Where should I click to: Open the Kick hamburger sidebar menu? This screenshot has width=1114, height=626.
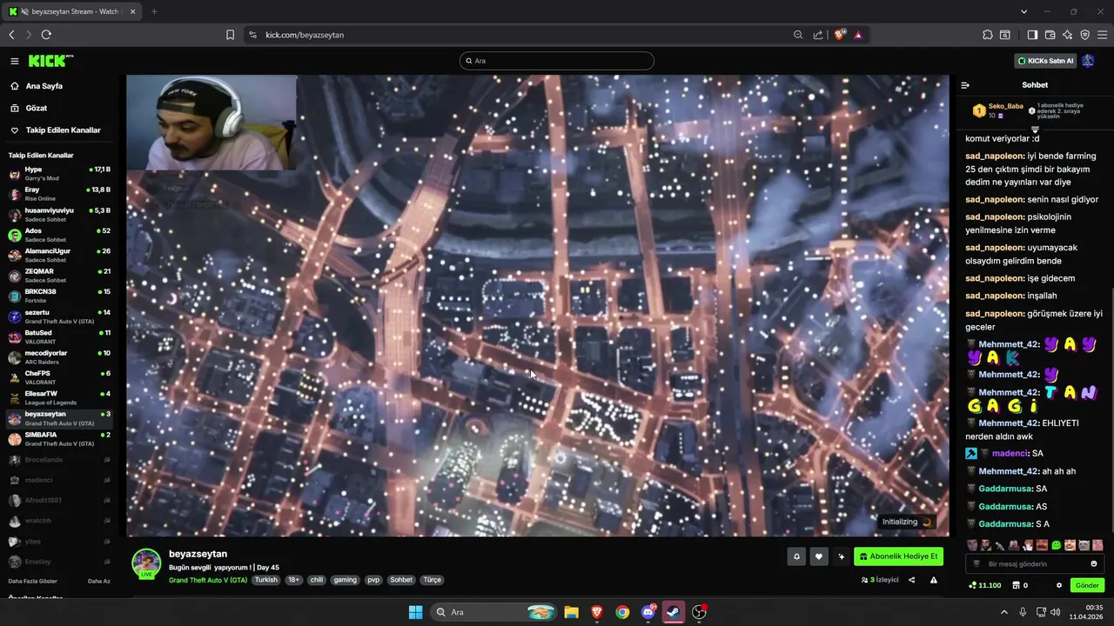15,61
